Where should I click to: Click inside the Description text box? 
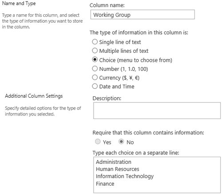[157, 111]
